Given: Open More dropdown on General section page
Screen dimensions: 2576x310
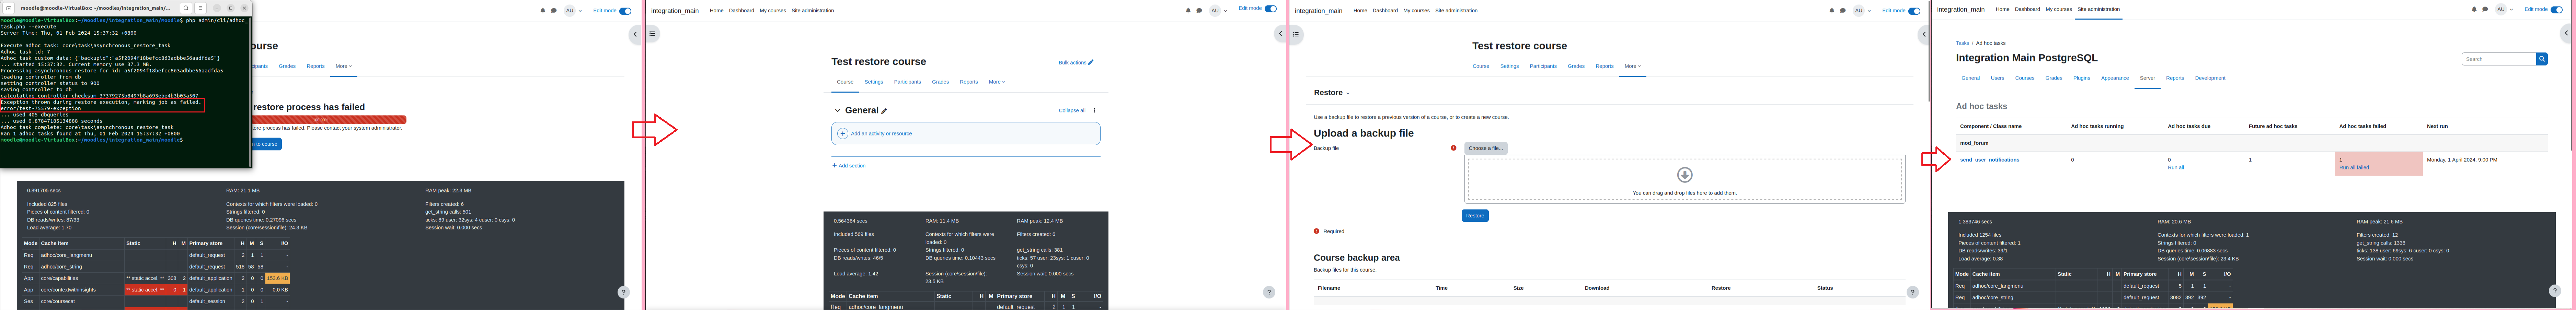Looking at the screenshot, I should tap(997, 82).
